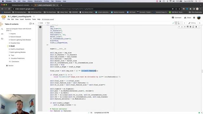Switch to the 1_object_counting.ipynb browser tab
Image resolution: width=203 pixels, height=114 pixels.
point(46,5)
